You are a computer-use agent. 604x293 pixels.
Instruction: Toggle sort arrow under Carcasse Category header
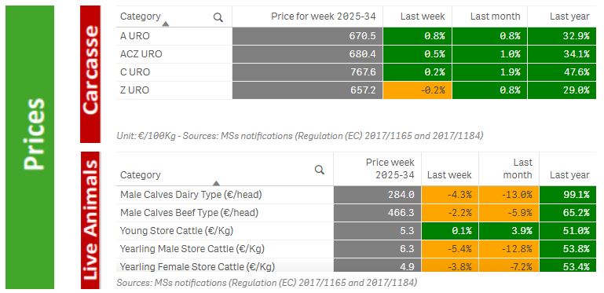click(166, 24)
